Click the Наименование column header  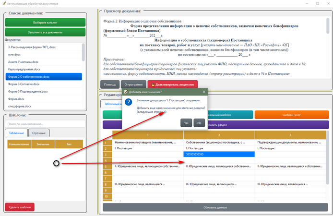(19, 144)
